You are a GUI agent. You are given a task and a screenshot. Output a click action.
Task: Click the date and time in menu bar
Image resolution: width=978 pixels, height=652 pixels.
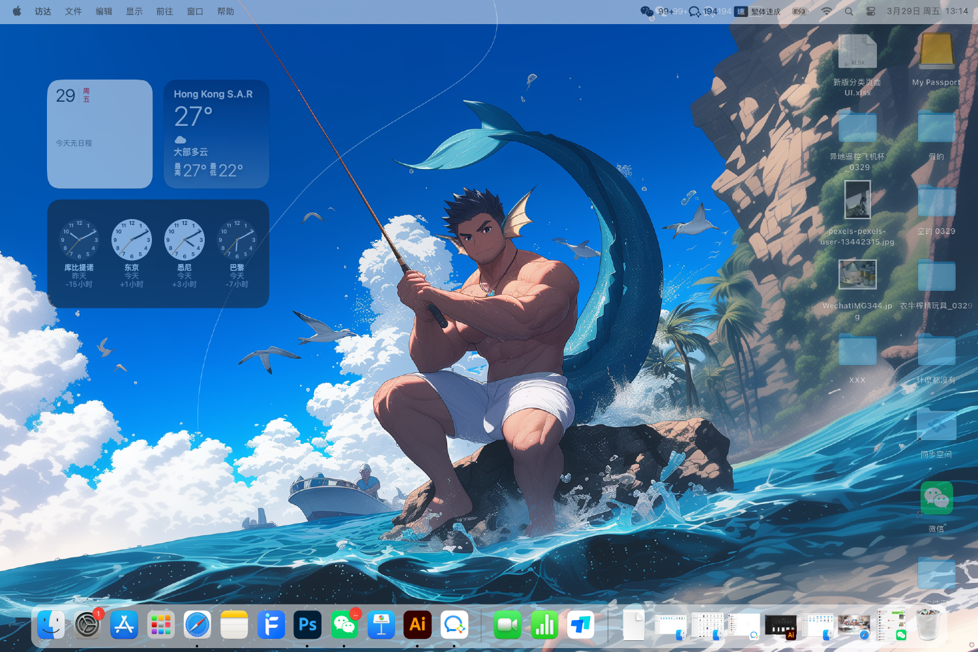tap(926, 11)
